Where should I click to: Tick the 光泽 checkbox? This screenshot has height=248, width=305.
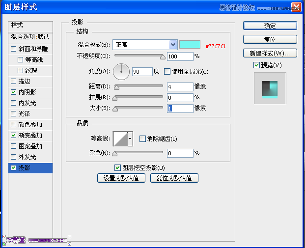pos(13,113)
